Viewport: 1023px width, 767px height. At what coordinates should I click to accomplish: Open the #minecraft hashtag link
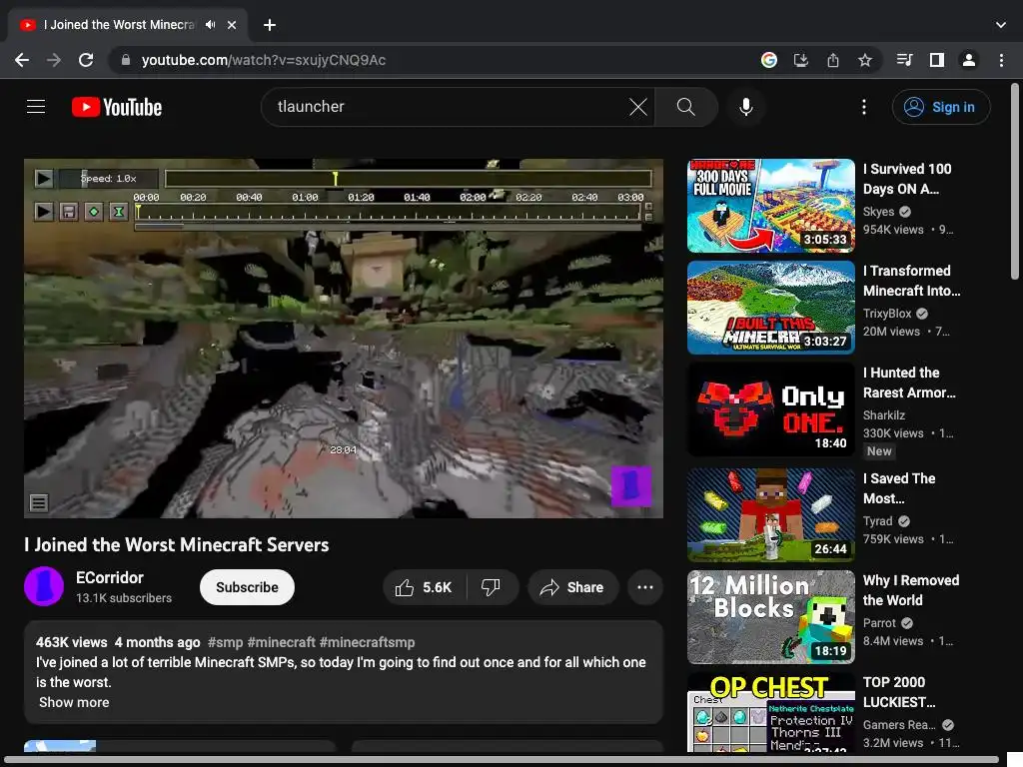click(x=281, y=642)
